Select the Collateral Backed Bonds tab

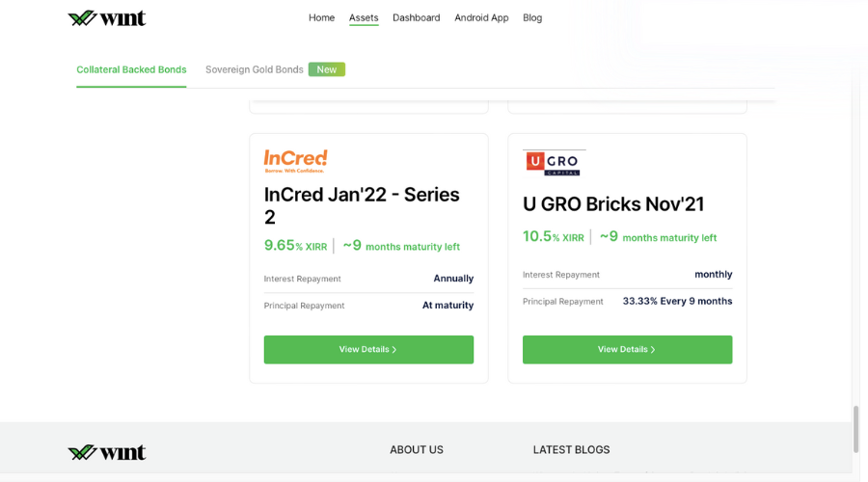coord(131,69)
